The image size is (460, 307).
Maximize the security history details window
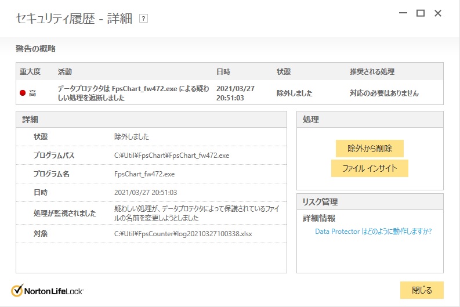click(421, 13)
